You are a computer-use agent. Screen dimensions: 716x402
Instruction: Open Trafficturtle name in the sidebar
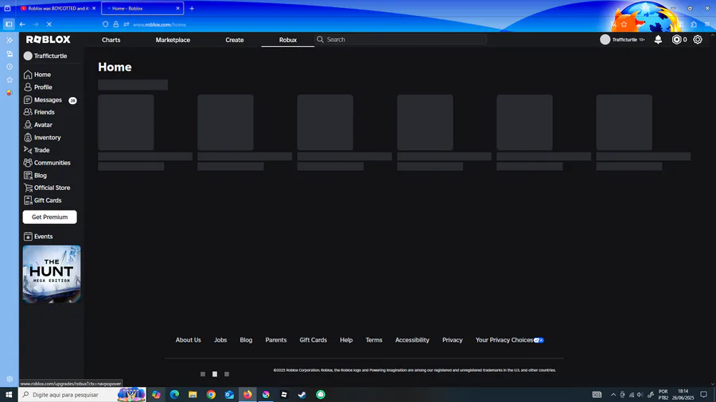click(45, 56)
